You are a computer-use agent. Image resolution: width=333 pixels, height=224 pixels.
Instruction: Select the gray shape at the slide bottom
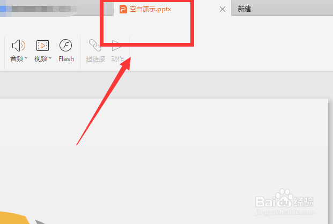[x=40, y=222]
